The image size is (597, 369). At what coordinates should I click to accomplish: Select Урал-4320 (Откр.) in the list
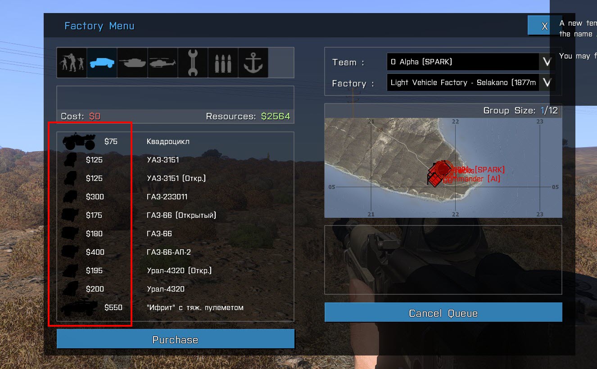(179, 270)
